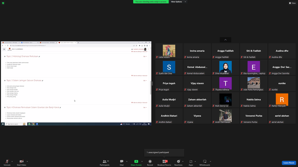Select Angga Fadillah's participant tile

[x=225, y=51]
